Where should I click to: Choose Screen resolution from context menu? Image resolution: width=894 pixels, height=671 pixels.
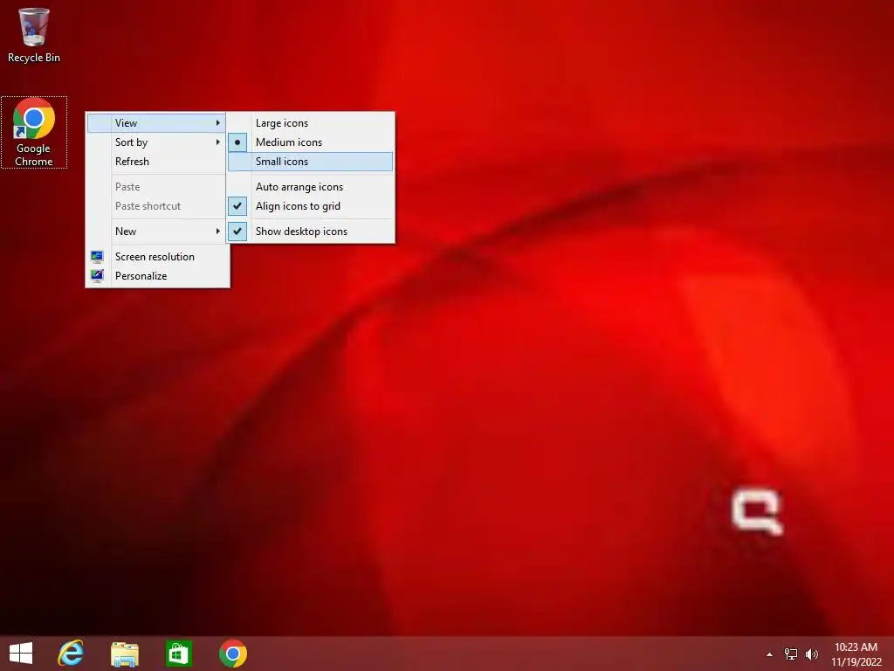[x=157, y=256]
